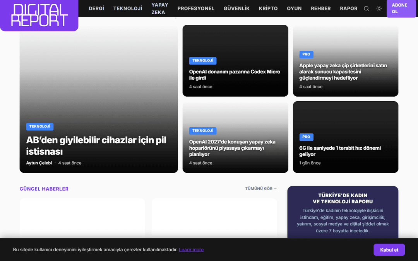Click TEKNOLOJİ tag on Codex Micro card
This screenshot has height=261, width=418.
coord(202,61)
